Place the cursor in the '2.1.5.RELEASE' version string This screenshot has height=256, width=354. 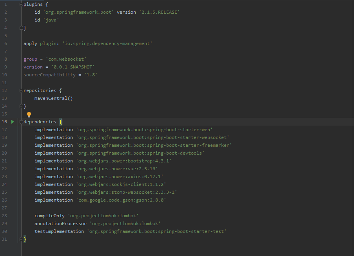click(x=159, y=12)
